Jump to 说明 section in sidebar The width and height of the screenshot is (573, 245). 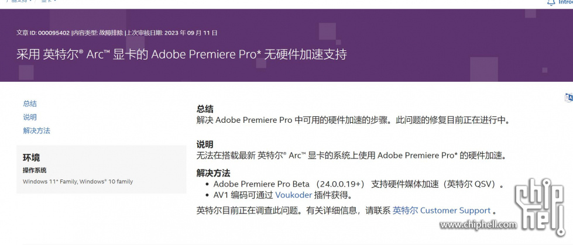(x=30, y=117)
